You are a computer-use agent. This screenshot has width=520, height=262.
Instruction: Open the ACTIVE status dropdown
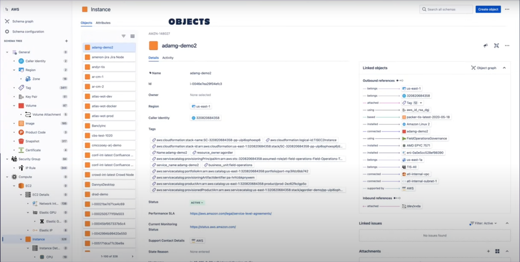[197, 202]
